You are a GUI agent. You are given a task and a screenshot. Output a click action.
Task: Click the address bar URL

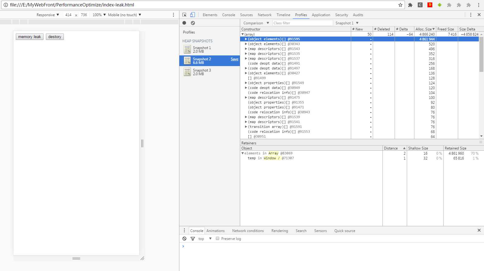(x=72, y=5)
